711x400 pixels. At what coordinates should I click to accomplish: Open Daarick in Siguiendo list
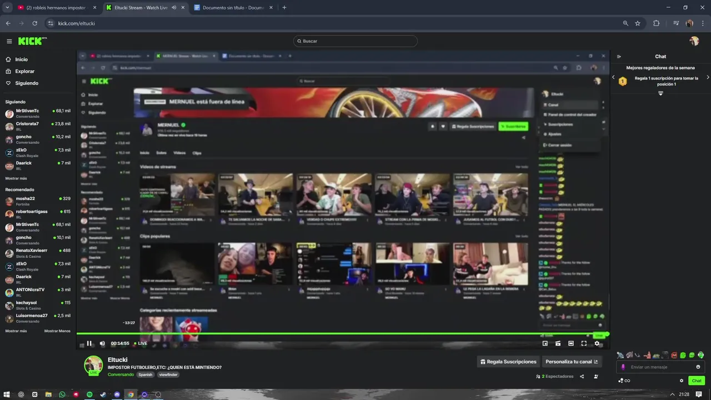point(38,166)
